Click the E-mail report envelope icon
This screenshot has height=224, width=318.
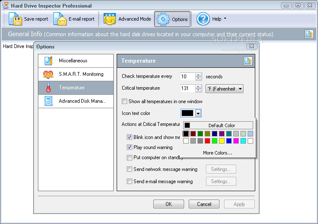point(60,19)
